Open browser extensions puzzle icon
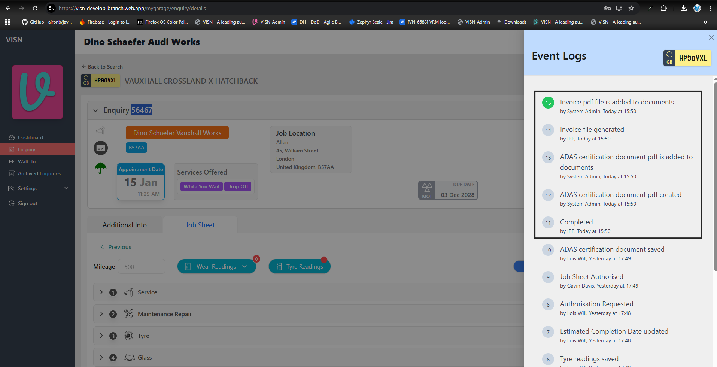 tap(663, 8)
